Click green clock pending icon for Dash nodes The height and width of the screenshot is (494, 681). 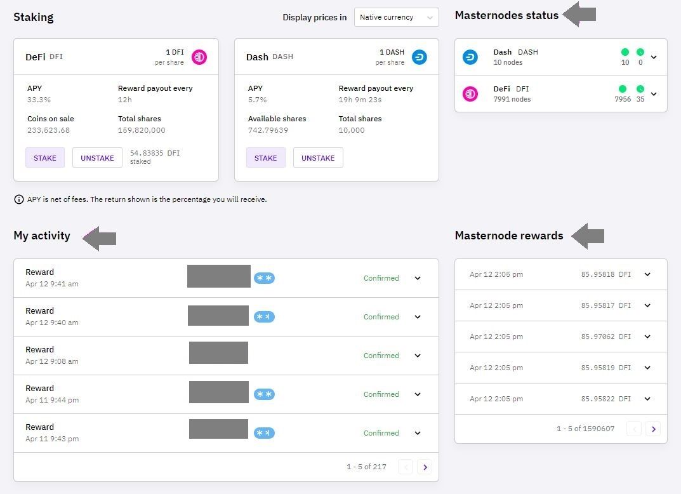(640, 52)
